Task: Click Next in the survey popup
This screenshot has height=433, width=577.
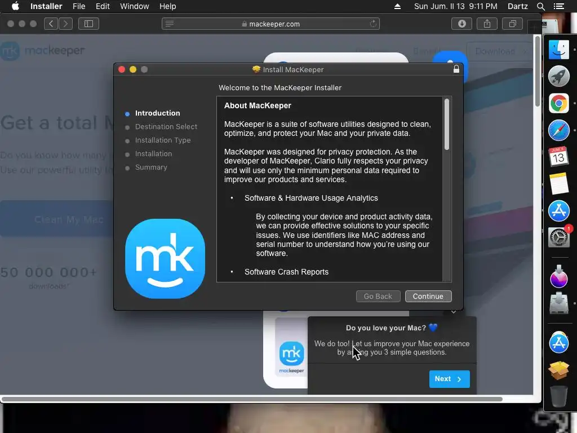Action: coord(449,379)
